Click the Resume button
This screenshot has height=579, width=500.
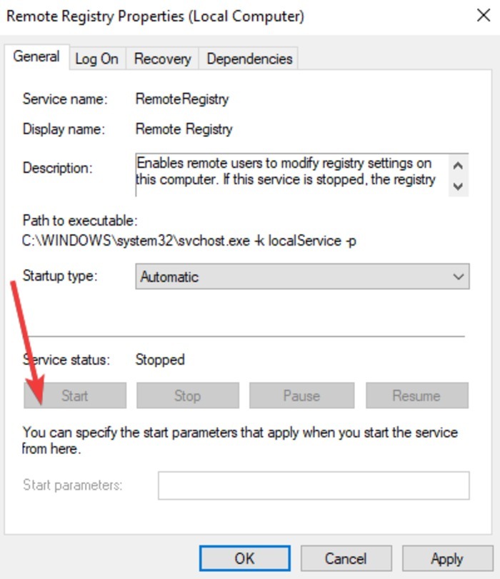point(416,395)
